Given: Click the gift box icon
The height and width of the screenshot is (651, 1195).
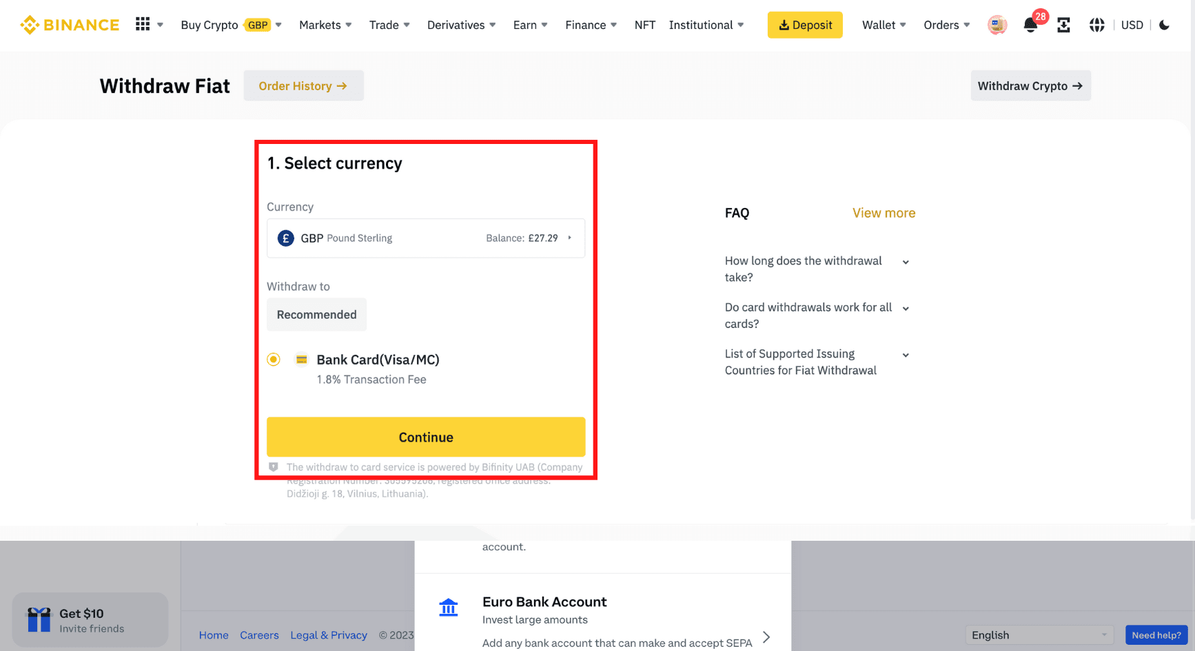Looking at the screenshot, I should 39,619.
